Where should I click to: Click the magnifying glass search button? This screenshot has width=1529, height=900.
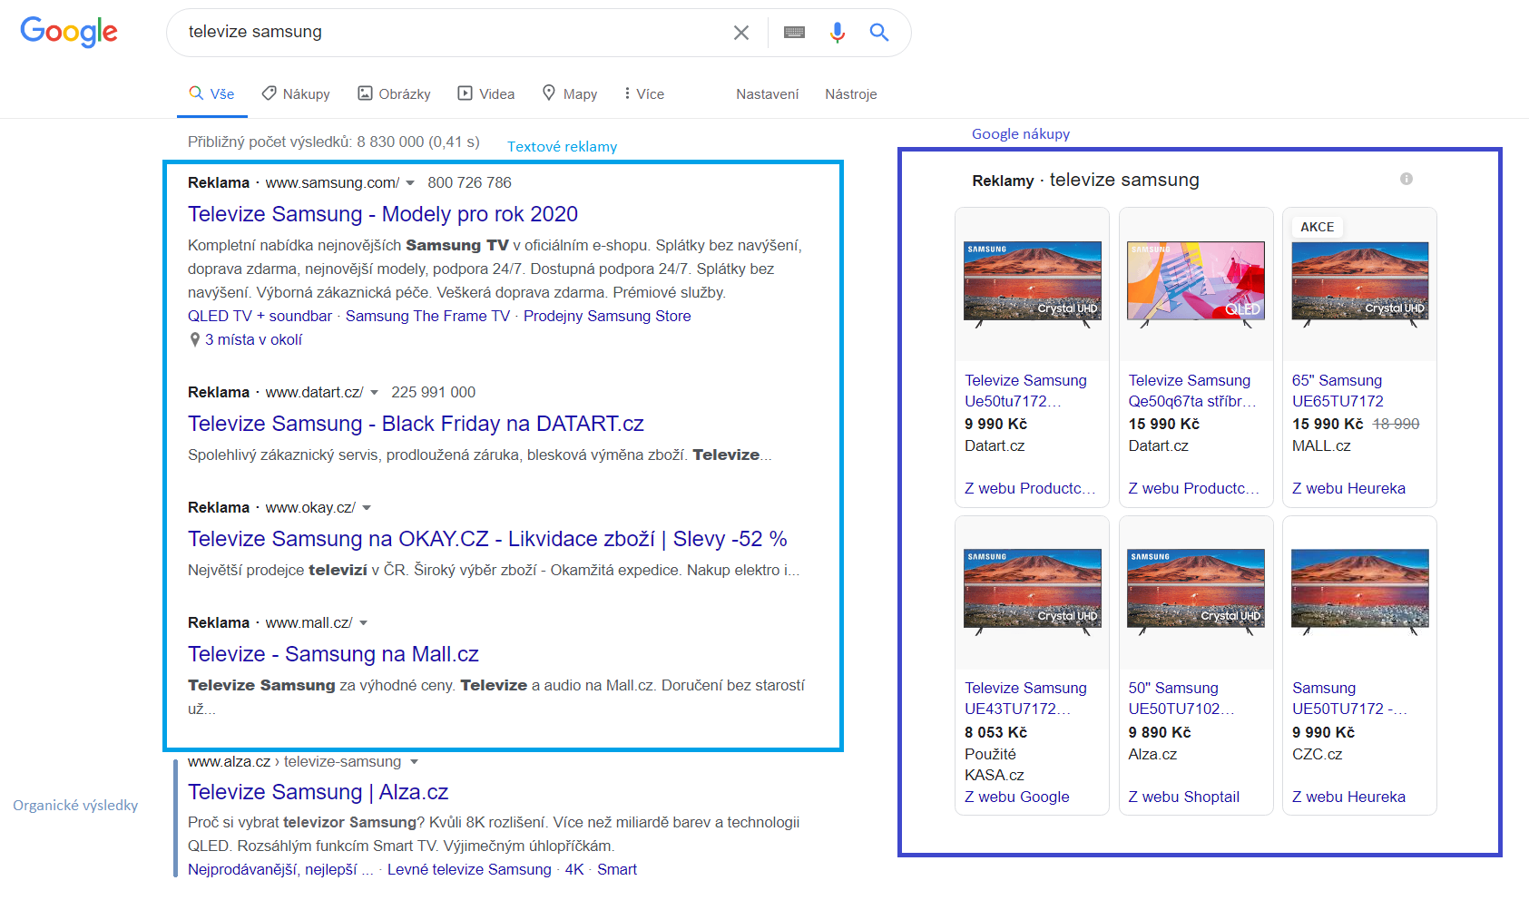(x=878, y=33)
